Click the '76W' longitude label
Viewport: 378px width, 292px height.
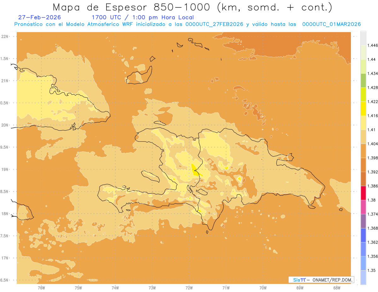pyautogui.click(x=41, y=288)
